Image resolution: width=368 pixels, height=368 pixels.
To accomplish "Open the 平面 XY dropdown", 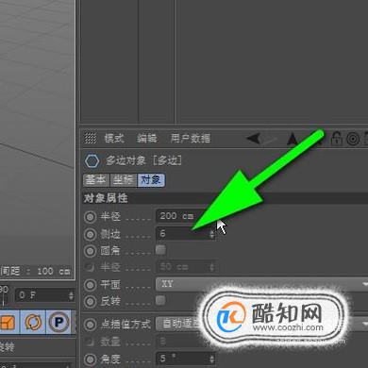I will click(261, 284).
